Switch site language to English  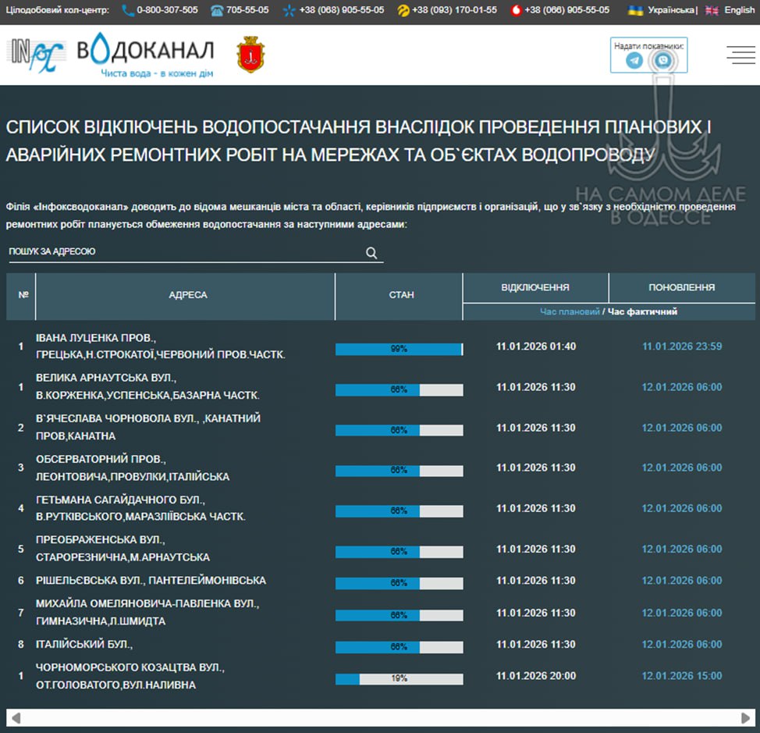click(737, 11)
